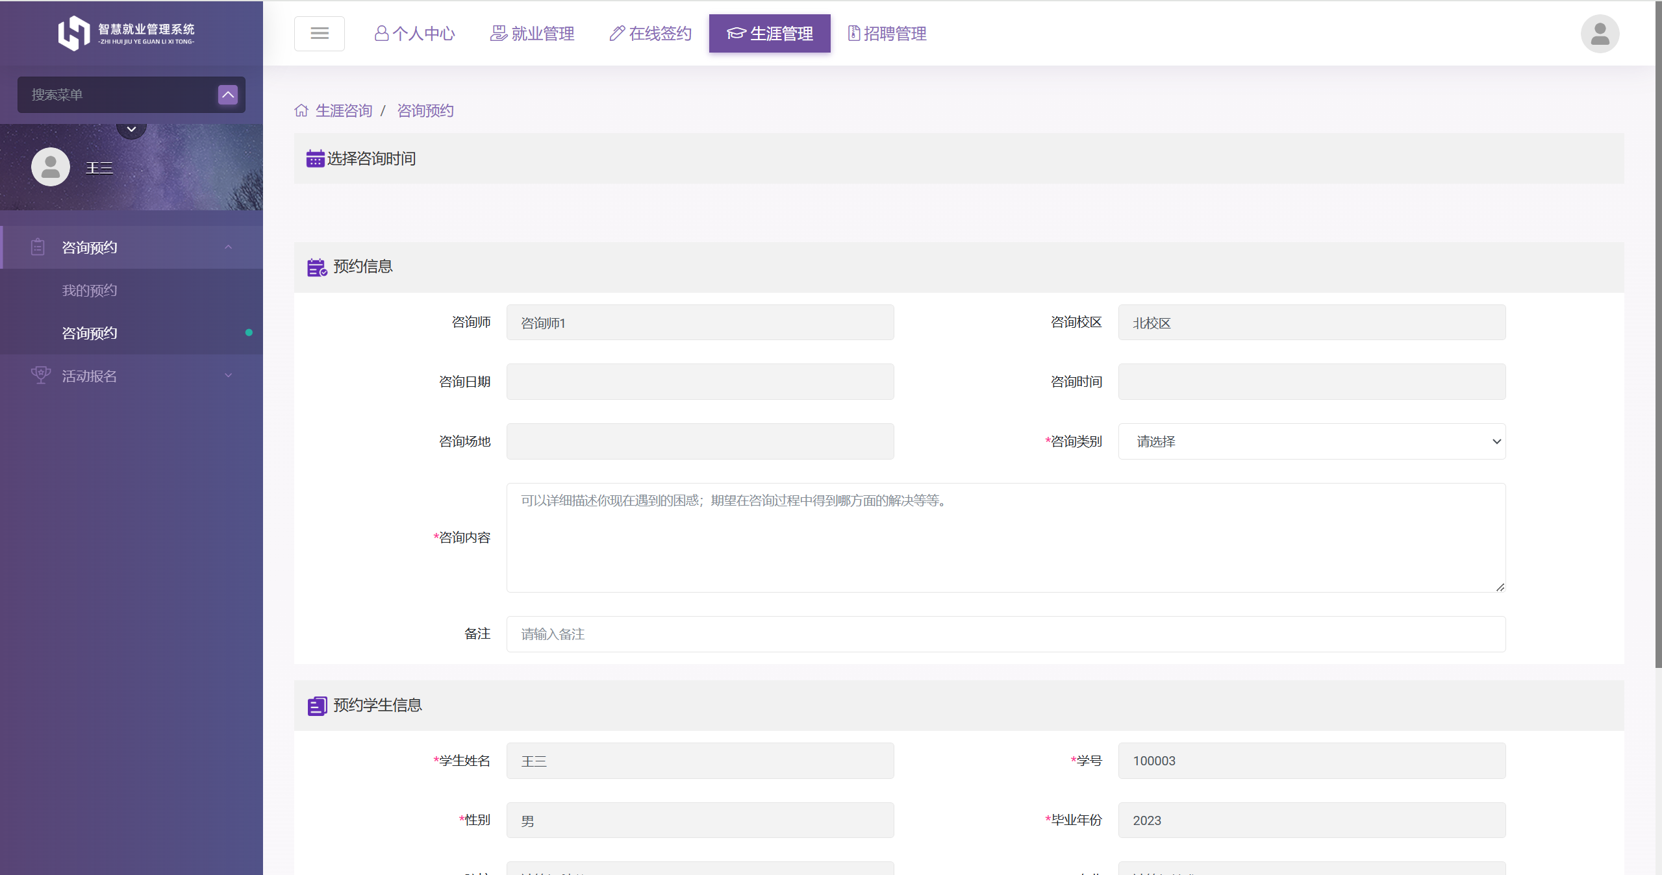
Task: Click the 咨询校区 field showing 北校区
Action: tap(1311, 323)
